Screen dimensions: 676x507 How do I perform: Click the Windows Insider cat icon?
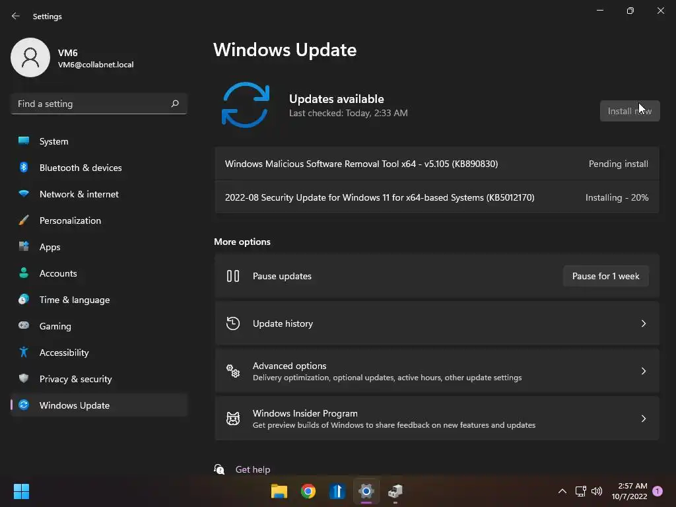tap(233, 418)
